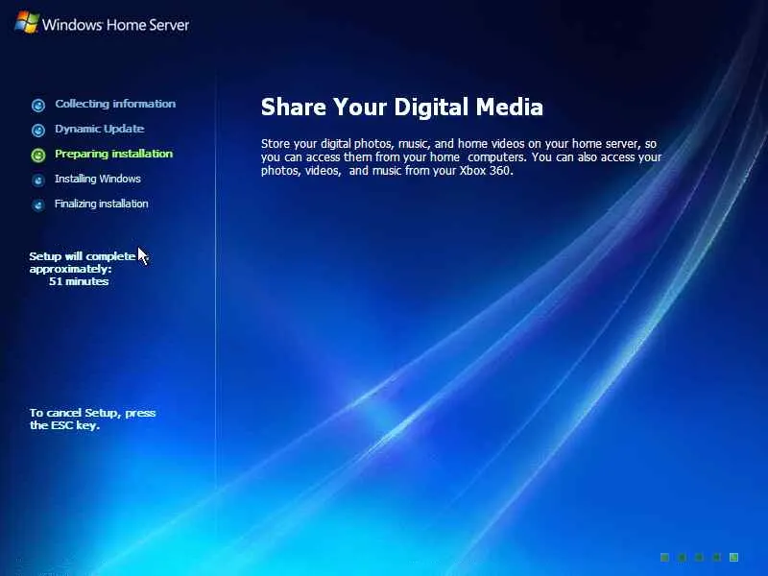Click the second progress indicator square
The height and width of the screenshot is (576, 768).
(682, 557)
